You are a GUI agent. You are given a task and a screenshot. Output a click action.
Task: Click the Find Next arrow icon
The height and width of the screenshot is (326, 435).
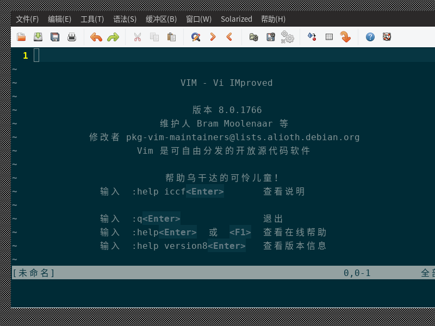213,37
